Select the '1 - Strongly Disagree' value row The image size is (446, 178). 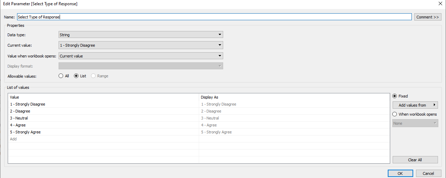coord(28,104)
